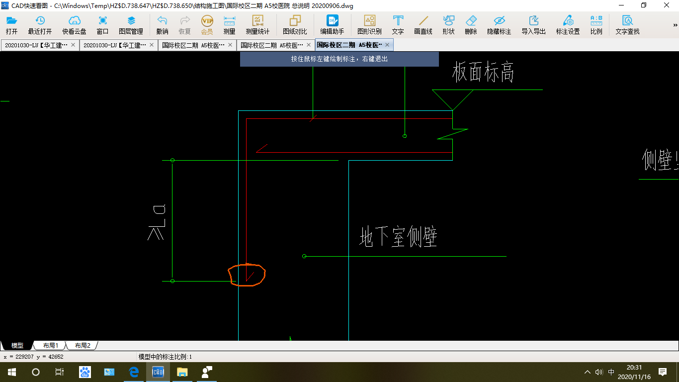Select the 测量 measure tool
Image resolution: width=679 pixels, height=382 pixels.
tap(229, 25)
